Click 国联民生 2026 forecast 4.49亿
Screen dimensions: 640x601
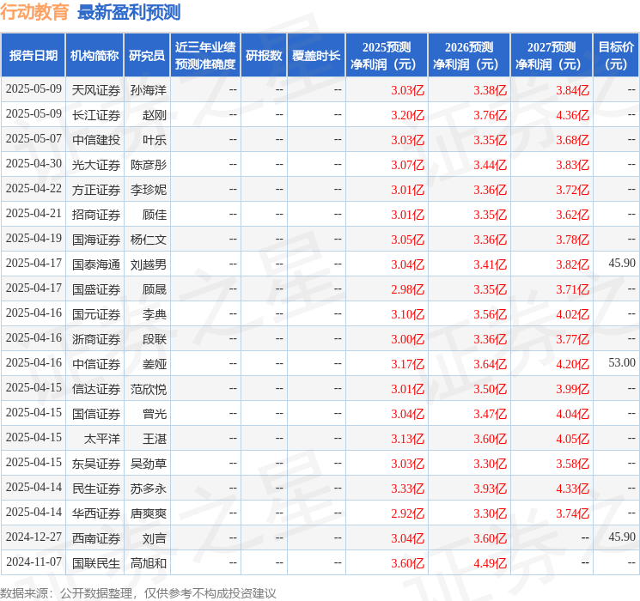click(490, 563)
